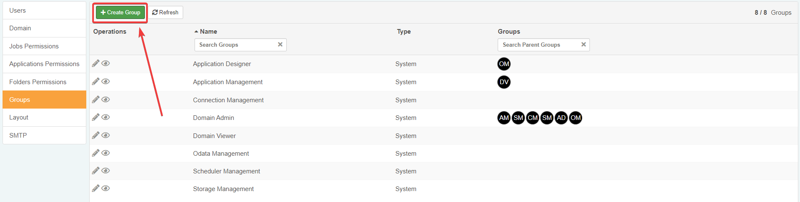The image size is (800, 202).
Task: View the Odata Management group
Action: [106, 153]
